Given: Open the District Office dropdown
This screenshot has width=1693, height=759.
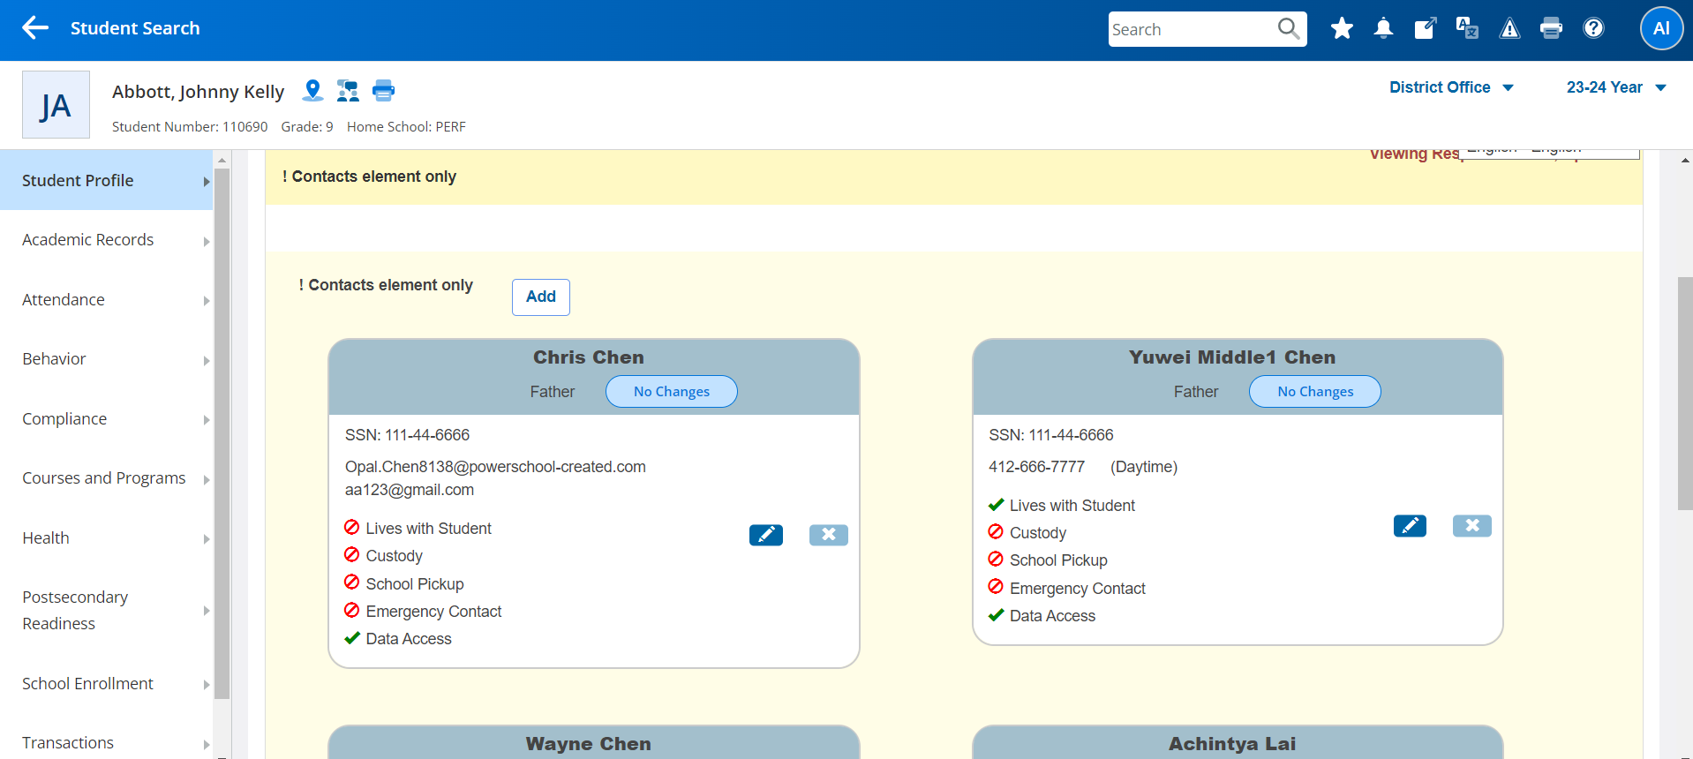Looking at the screenshot, I should [x=1451, y=87].
